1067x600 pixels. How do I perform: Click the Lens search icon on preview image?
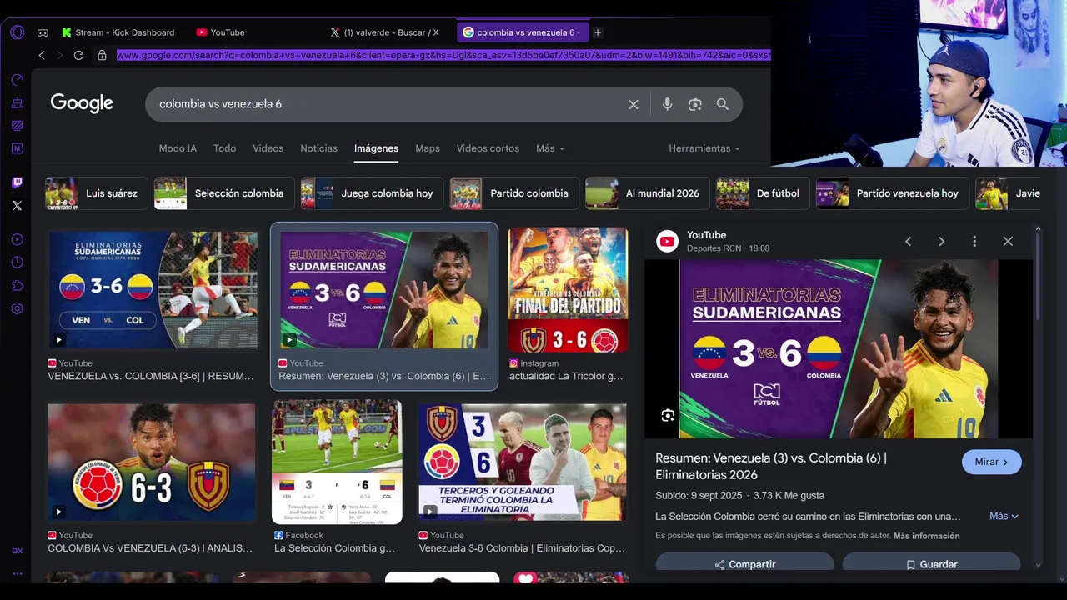click(x=668, y=415)
